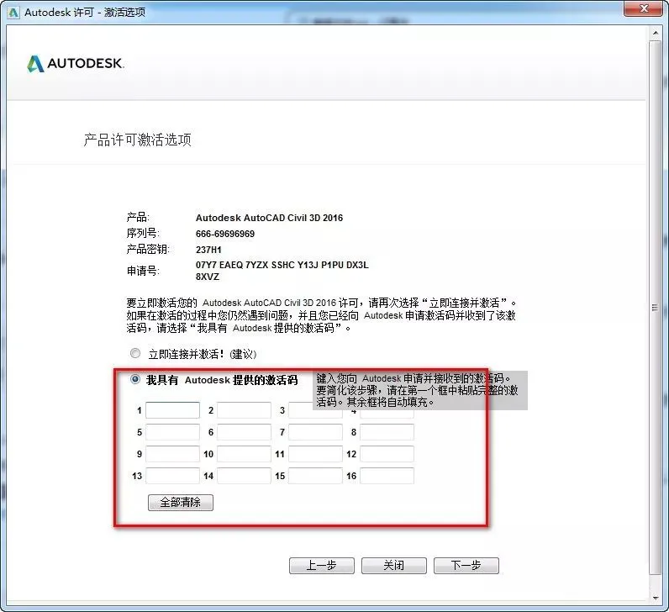Click activation code field 8

coord(387,432)
